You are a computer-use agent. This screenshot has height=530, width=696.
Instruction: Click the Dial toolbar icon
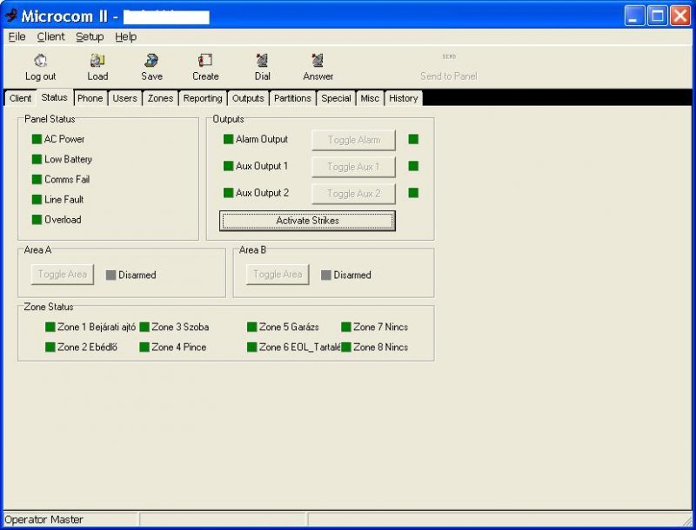[x=263, y=60]
